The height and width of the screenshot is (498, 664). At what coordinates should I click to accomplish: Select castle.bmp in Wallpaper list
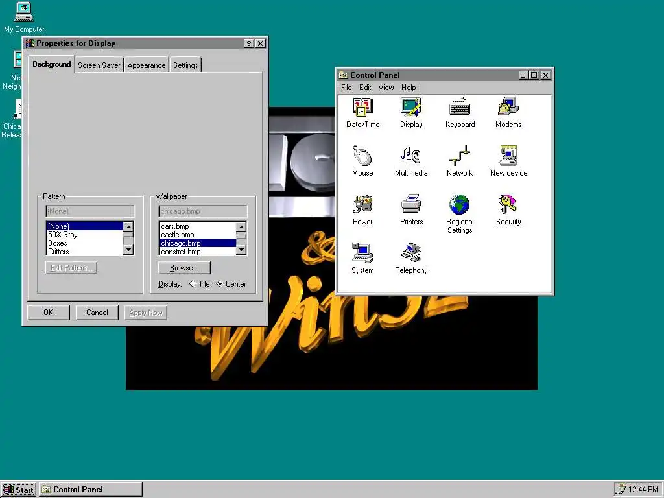[x=197, y=235]
